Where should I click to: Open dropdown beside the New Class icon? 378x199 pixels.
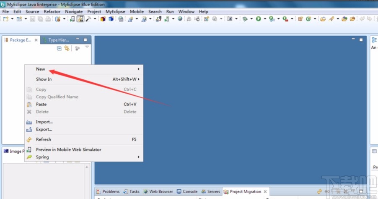pos(315,19)
